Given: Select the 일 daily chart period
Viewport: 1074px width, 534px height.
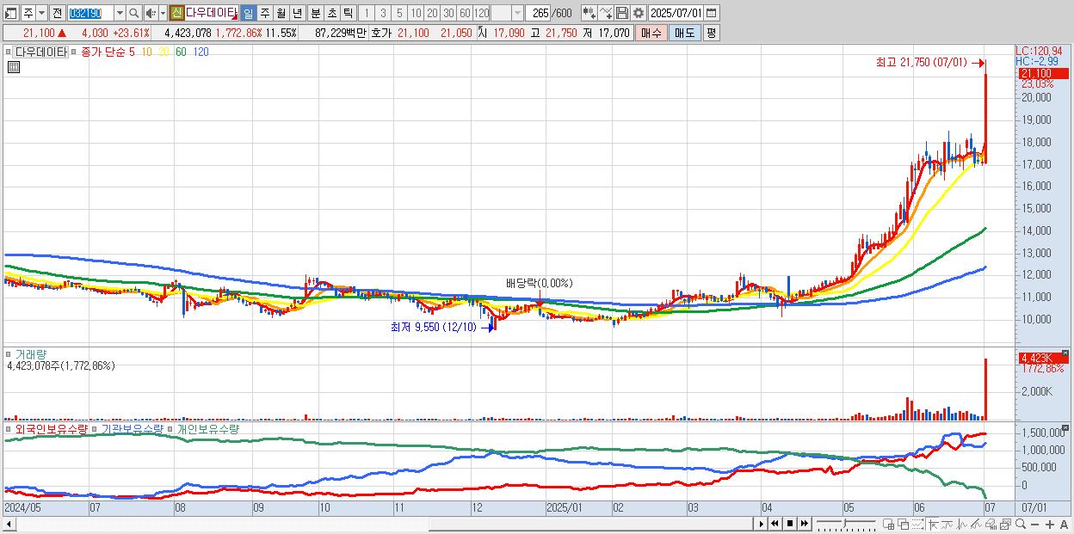Looking at the screenshot, I should point(248,13).
